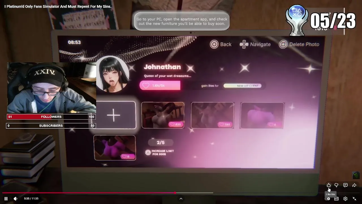
Task: Toggle the autoplay switch
Action: pyautogui.click(x=328, y=199)
